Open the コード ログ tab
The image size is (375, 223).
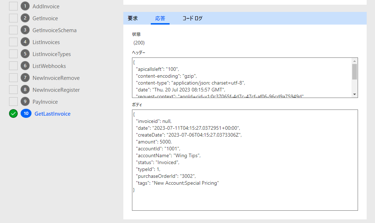click(x=192, y=18)
